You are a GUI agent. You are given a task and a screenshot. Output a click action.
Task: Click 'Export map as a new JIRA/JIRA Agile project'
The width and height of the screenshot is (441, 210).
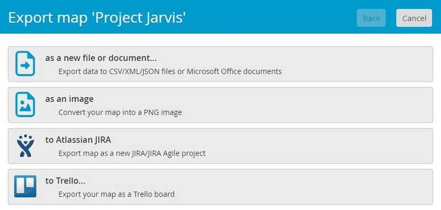click(132, 153)
